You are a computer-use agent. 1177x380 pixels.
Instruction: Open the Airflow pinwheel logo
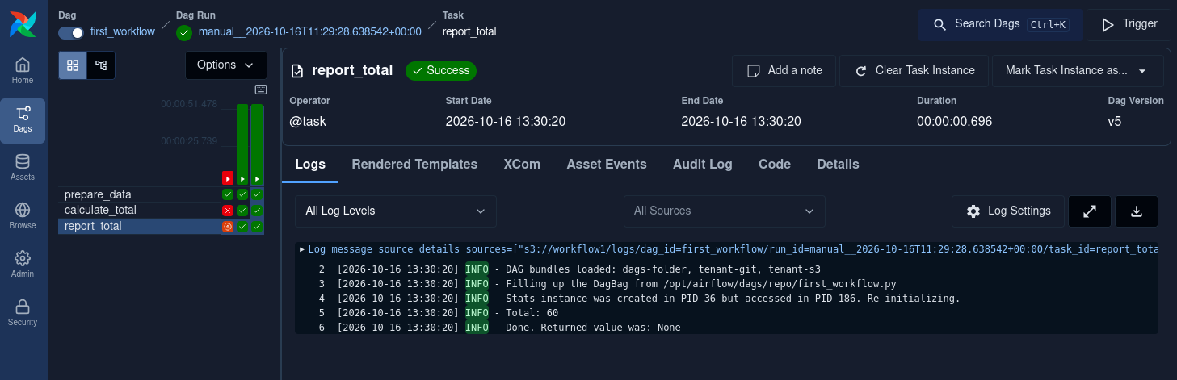(x=23, y=24)
